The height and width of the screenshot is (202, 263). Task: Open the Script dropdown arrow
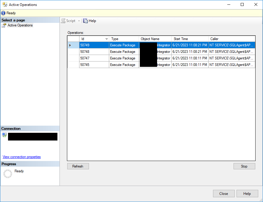click(x=79, y=21)
